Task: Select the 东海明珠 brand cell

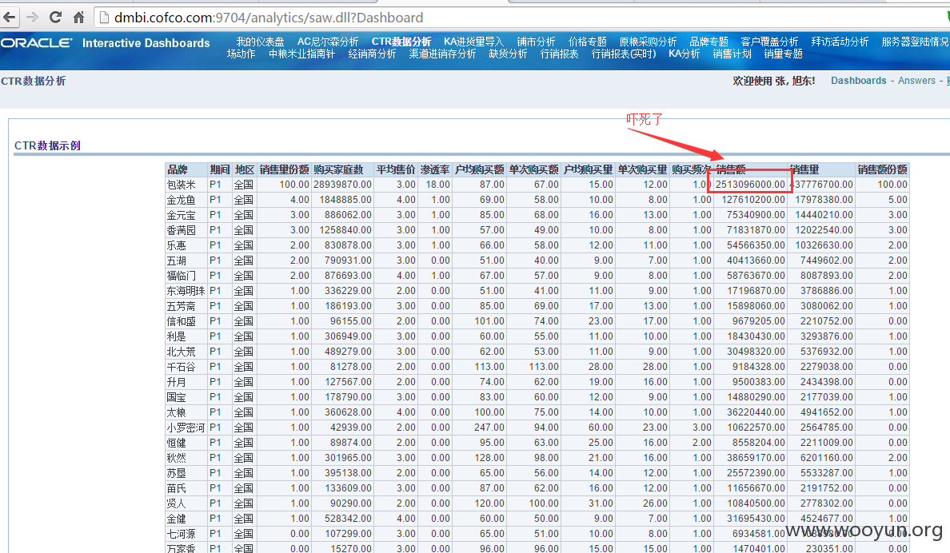Action: click(186, 291)
